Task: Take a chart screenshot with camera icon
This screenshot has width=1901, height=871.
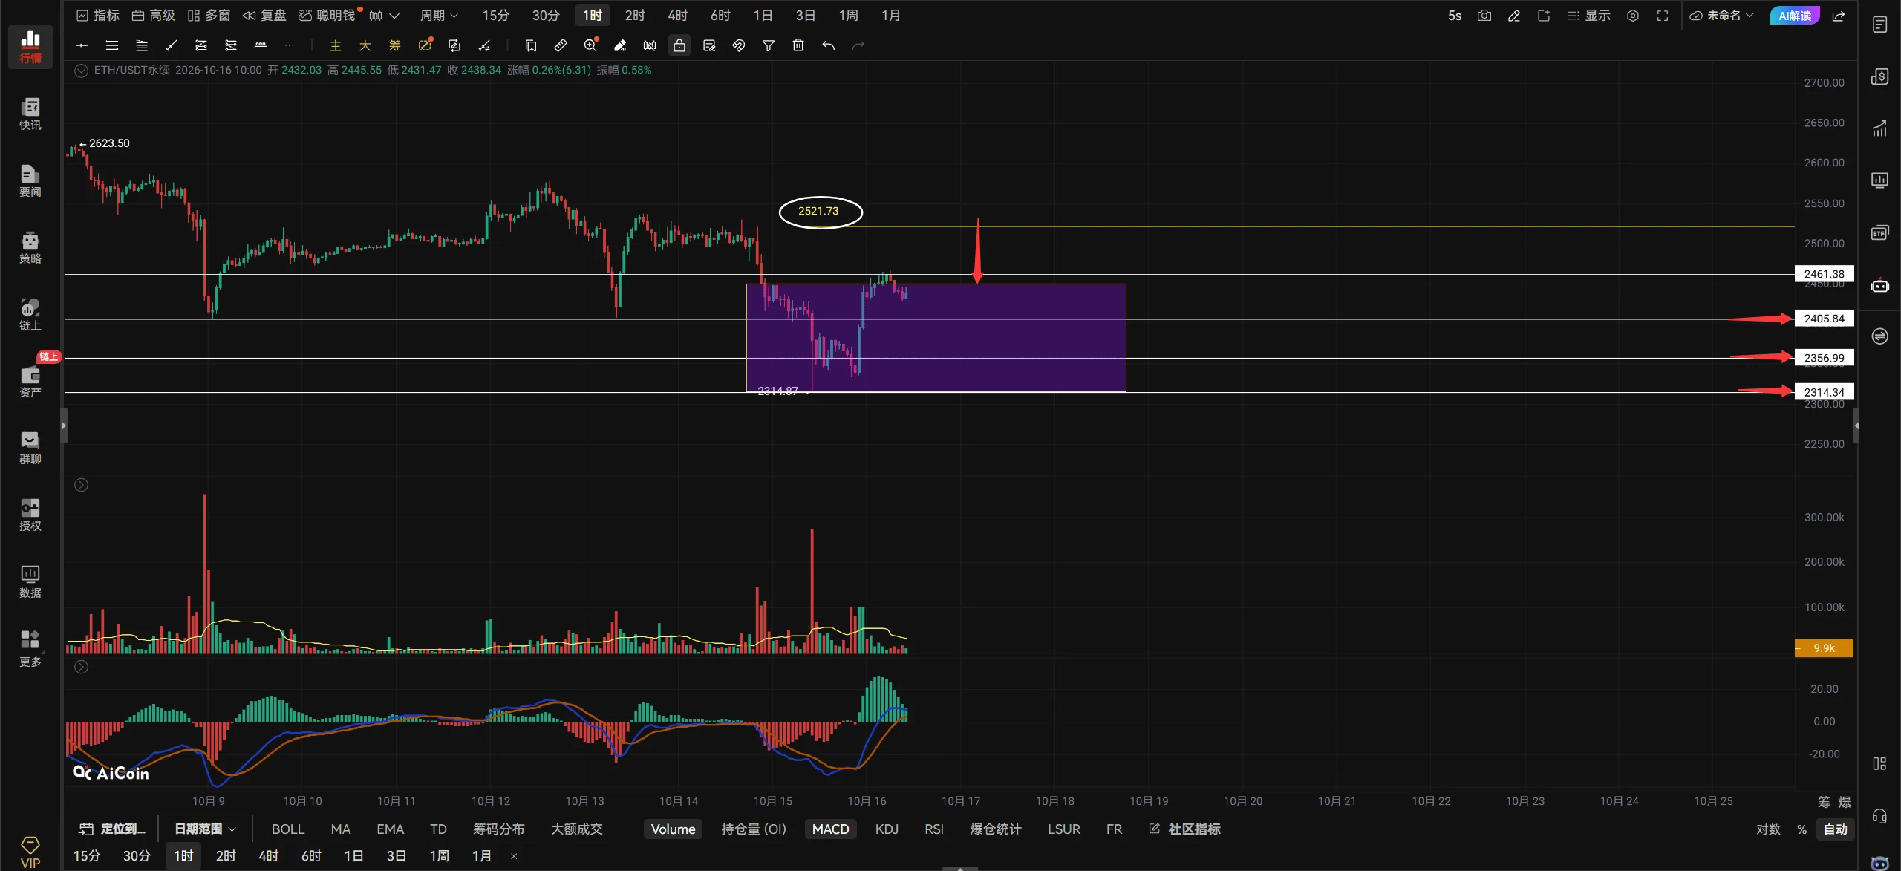Action: click(x=1484, y=16)
